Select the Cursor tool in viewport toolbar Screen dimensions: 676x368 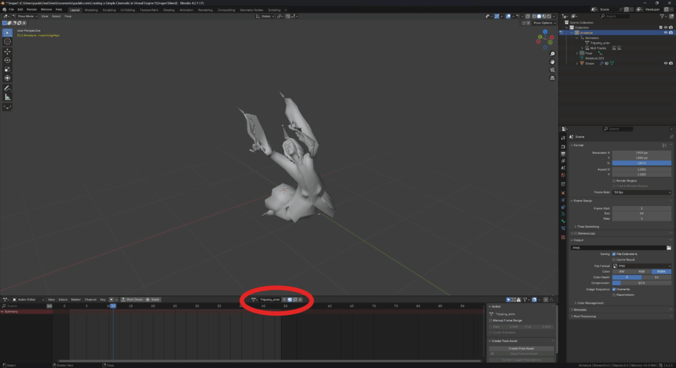coord(7,41)
